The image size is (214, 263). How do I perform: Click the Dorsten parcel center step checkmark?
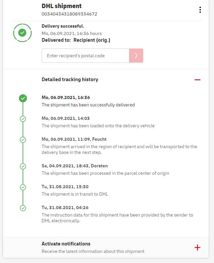(23, 166)
